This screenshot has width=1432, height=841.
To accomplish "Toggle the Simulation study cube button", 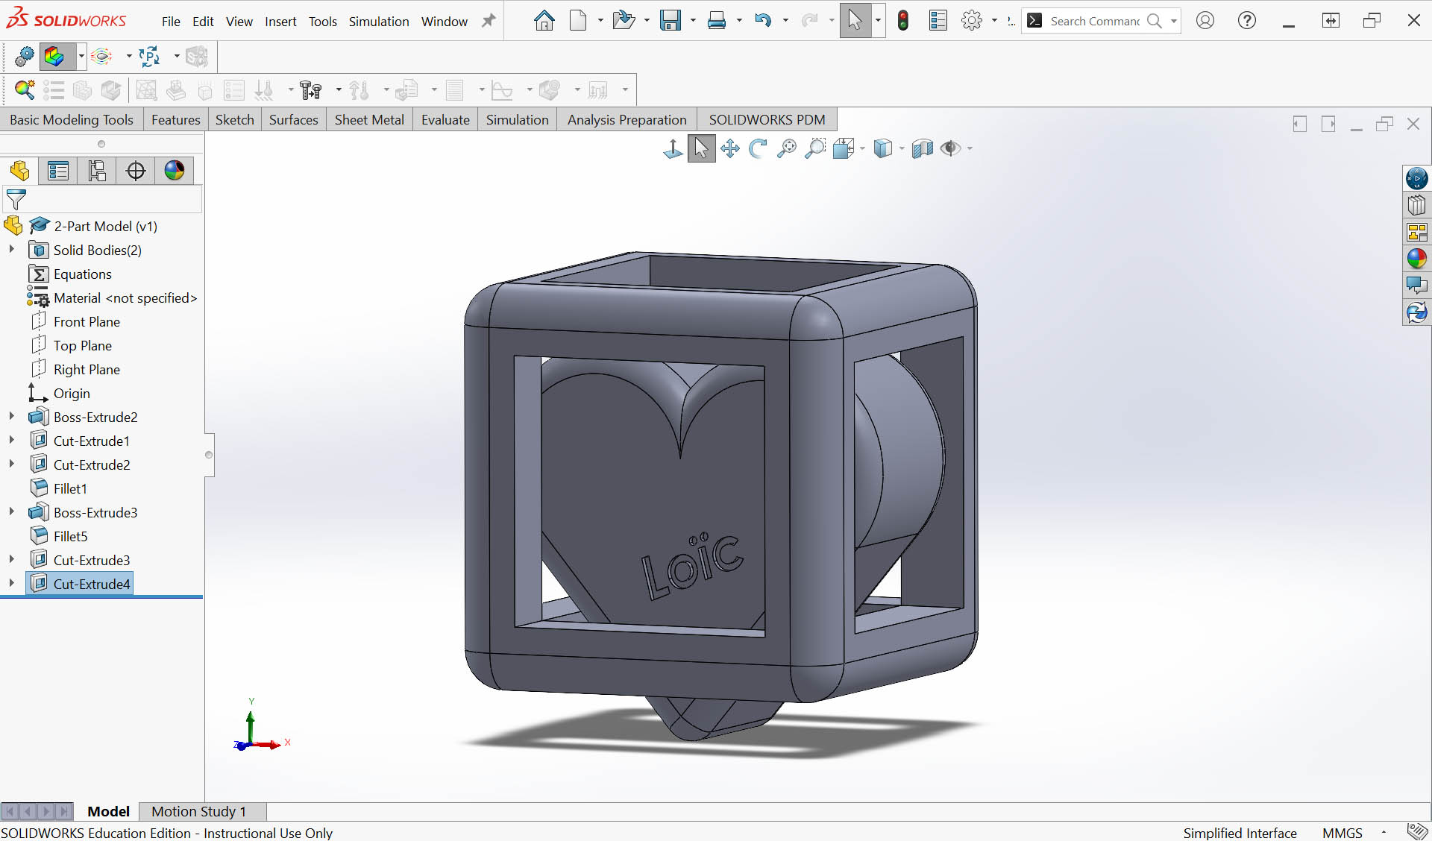I will coord(54,56).
